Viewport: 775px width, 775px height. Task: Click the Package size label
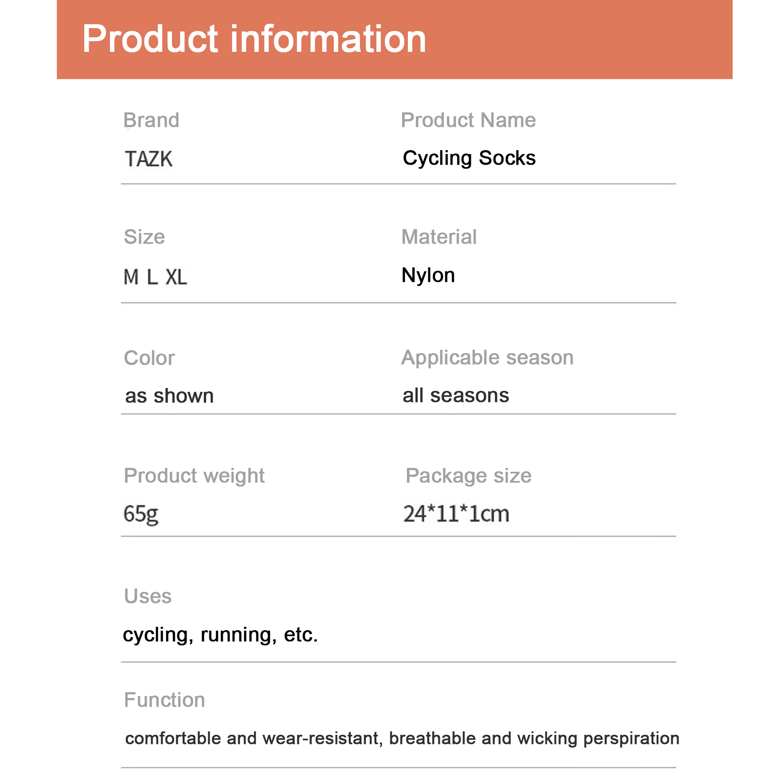tap(468, 476)
